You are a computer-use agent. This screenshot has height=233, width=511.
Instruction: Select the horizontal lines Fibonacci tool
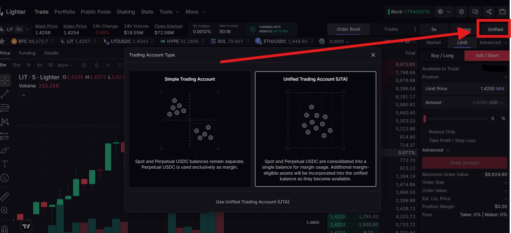tap(5, 108)
